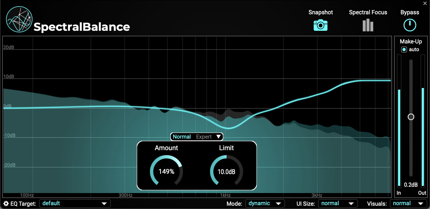Click the Snapshot label
The image size is (430, 209).
point(321,12)
